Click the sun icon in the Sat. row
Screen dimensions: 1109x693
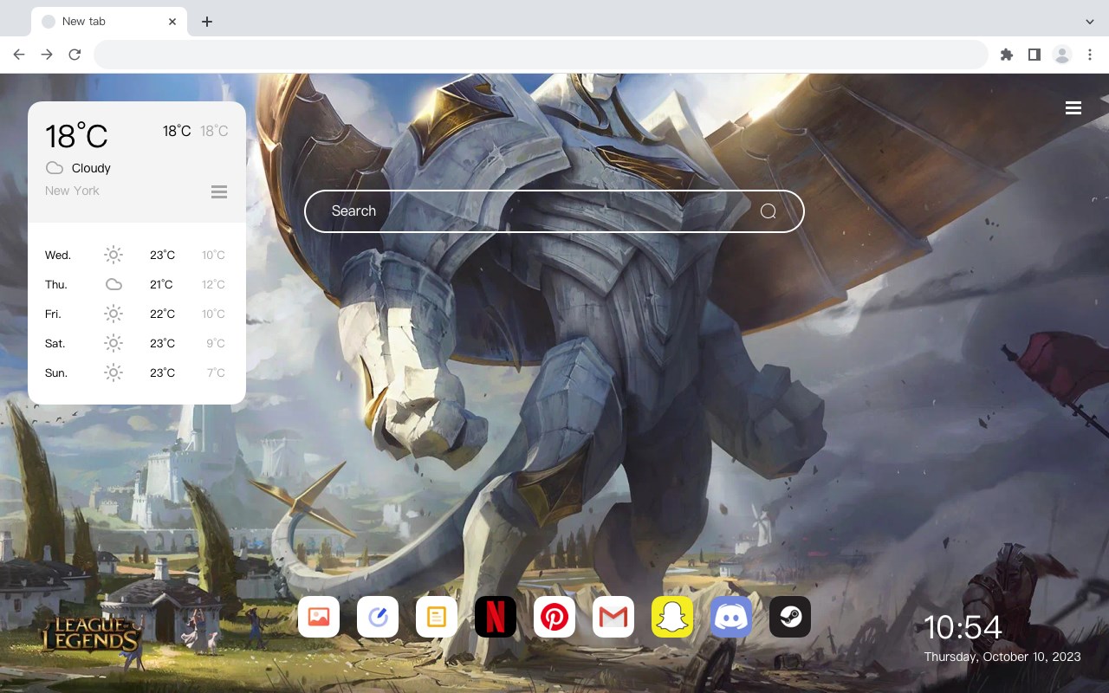pyautogui.click(x=113, y=343)
